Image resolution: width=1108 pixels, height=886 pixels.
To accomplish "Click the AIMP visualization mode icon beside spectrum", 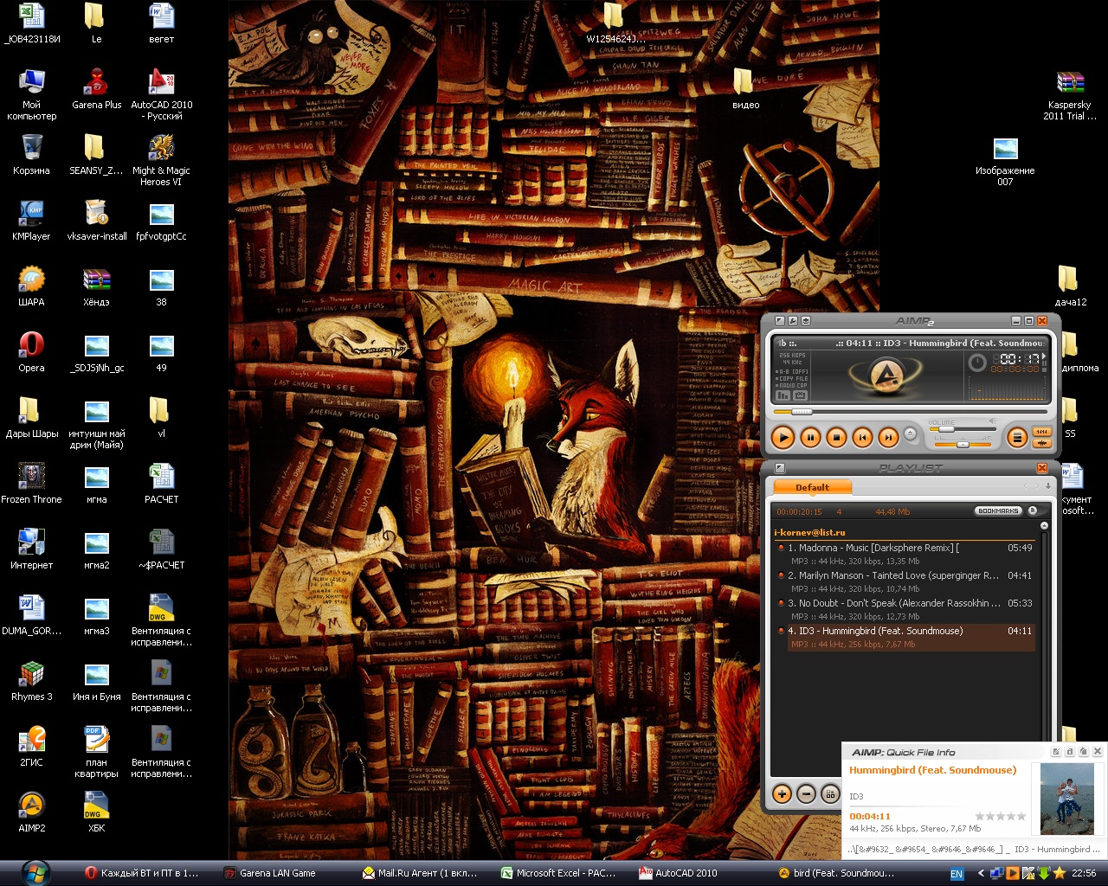I will (800, 395).
